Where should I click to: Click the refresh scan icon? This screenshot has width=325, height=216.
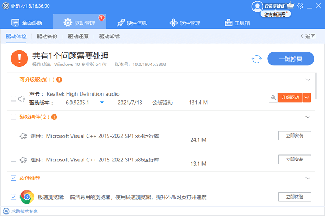257,59
